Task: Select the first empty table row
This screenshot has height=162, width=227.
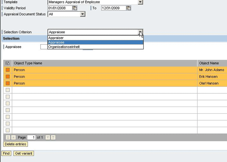Action: pyautogui.click(x=8, y=90)
